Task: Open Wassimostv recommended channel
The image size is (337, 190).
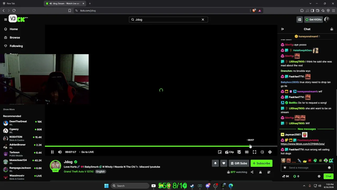Action: coord(22,177)
